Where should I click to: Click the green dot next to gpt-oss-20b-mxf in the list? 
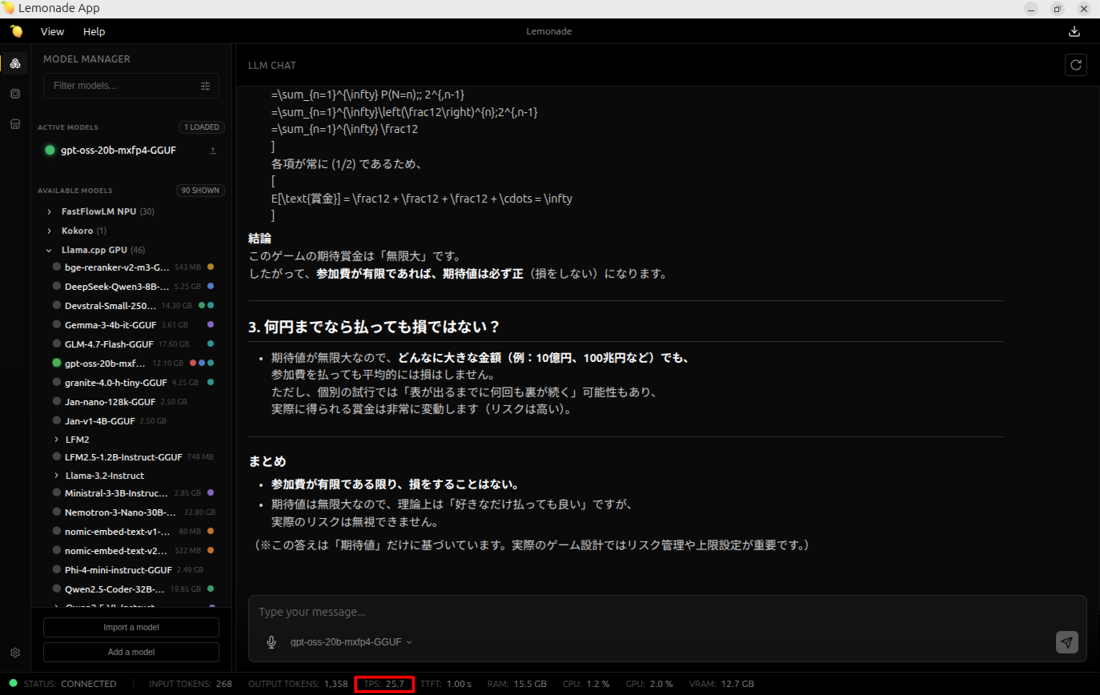tap(56, 363)
